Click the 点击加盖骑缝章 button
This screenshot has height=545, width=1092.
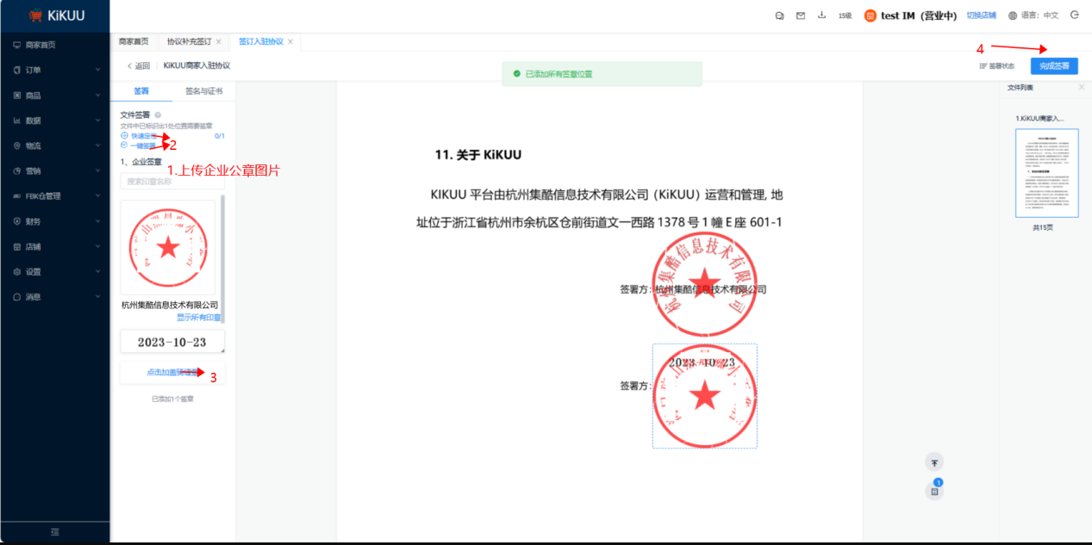click(x=172, y=373)
